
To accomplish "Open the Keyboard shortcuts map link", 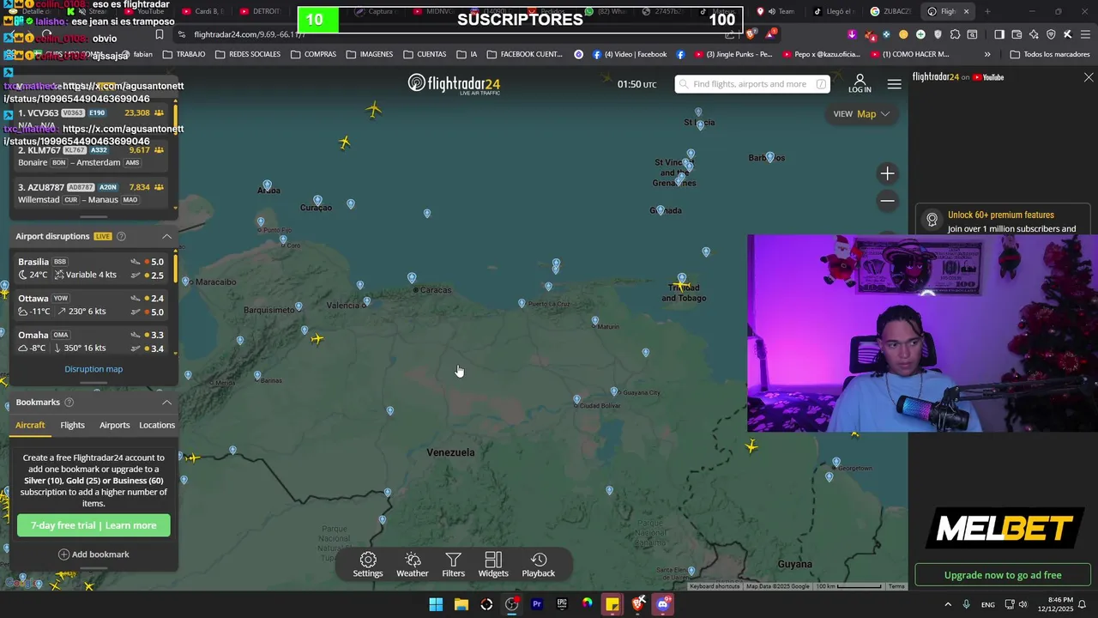I will [715, 586].
